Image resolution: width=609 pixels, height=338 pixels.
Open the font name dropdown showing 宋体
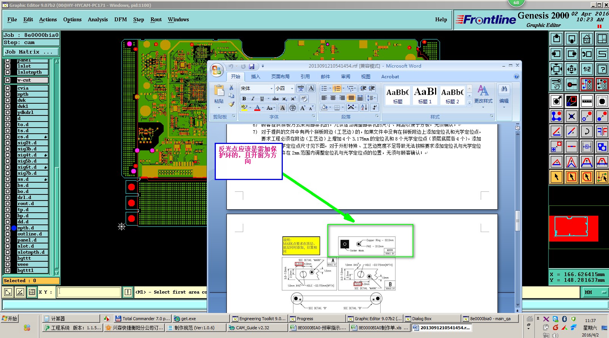click(x=271, y=88)
